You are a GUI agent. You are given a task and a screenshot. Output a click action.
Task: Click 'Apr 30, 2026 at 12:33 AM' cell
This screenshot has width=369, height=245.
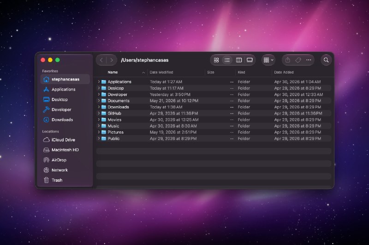coord(298,94)
